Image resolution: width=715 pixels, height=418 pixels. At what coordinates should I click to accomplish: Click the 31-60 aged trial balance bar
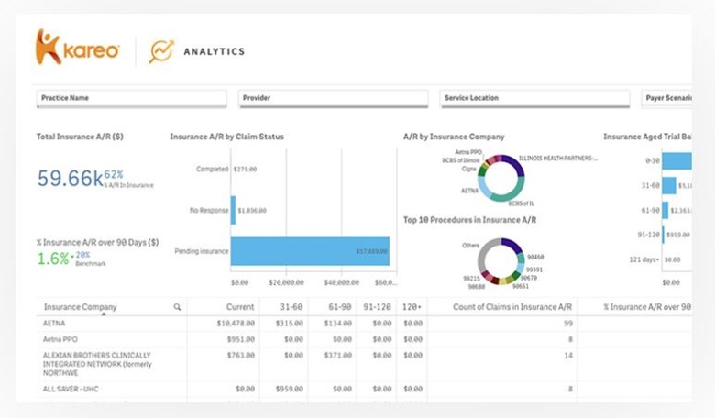click(x=669, y=185)
